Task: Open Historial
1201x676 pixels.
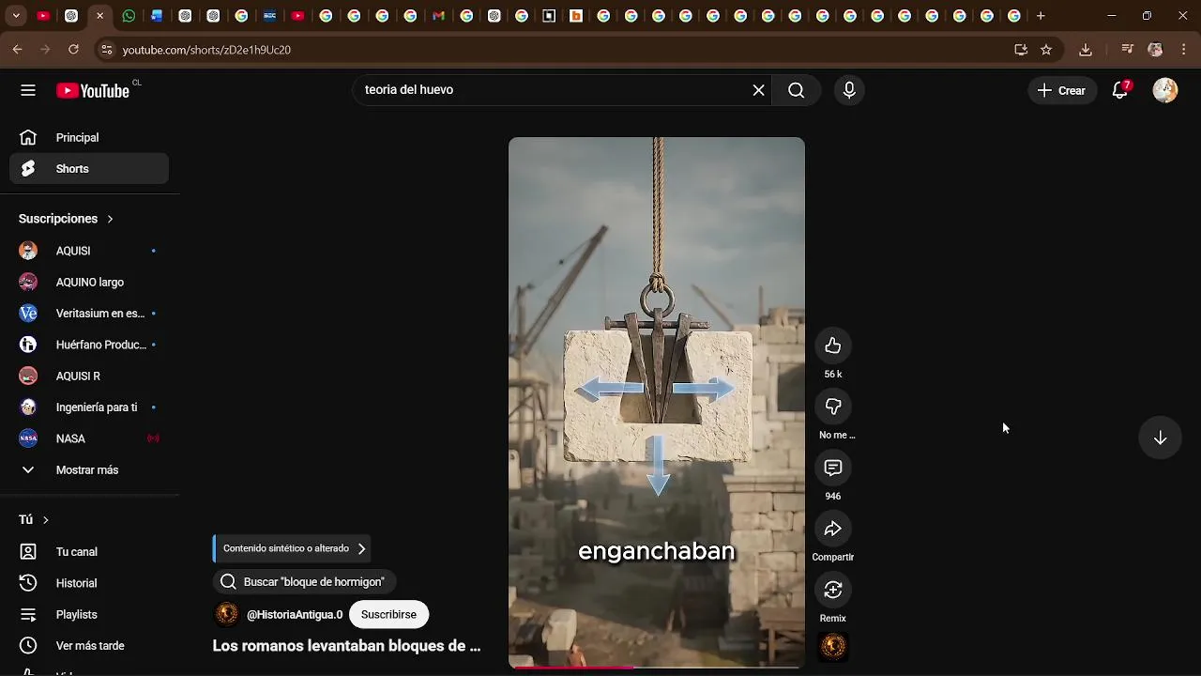Action: (89, 583)
